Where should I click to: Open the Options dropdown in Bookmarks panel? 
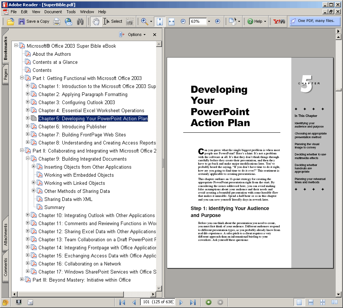click(136, 34)
